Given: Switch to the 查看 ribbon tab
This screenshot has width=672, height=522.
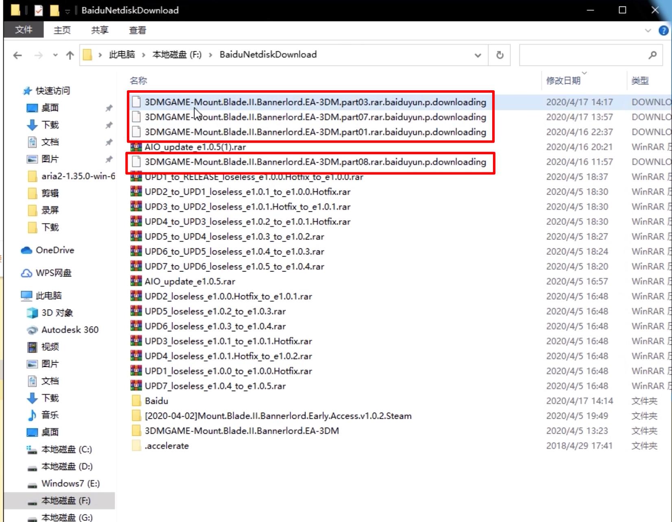Looking at the screenshot, I should 137,30.
